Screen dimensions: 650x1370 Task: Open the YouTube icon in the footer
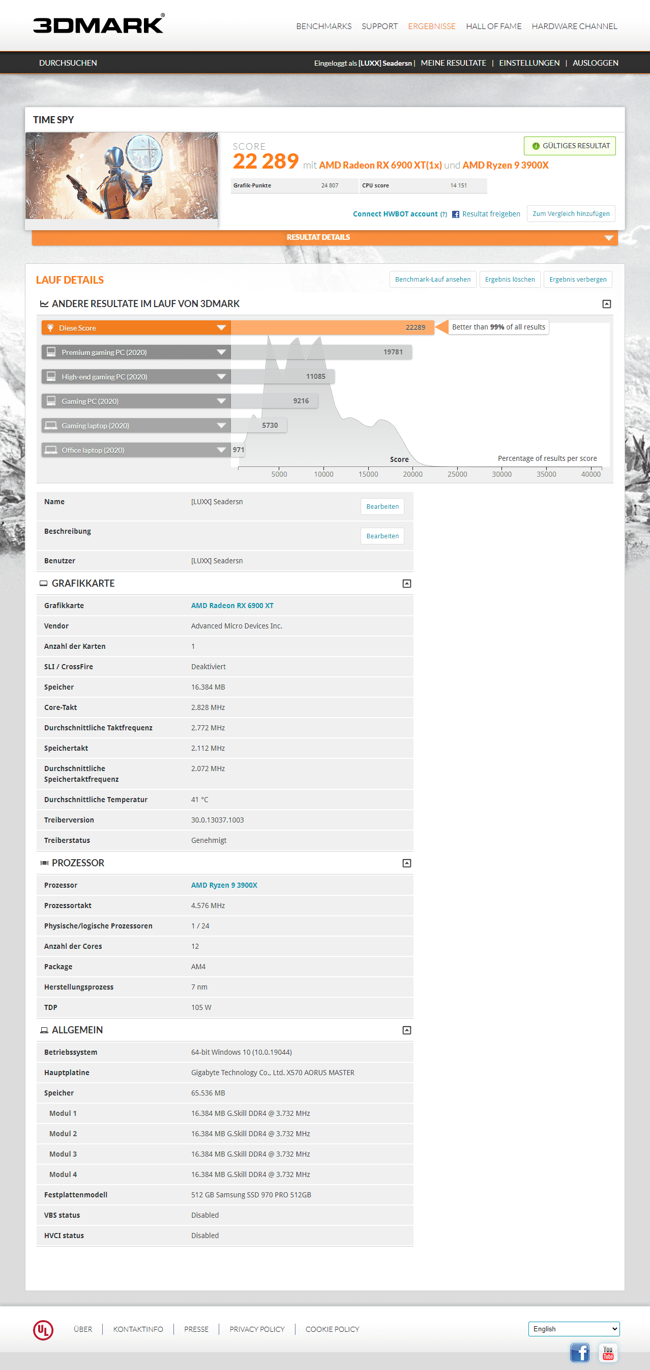tap(608, 1352)
